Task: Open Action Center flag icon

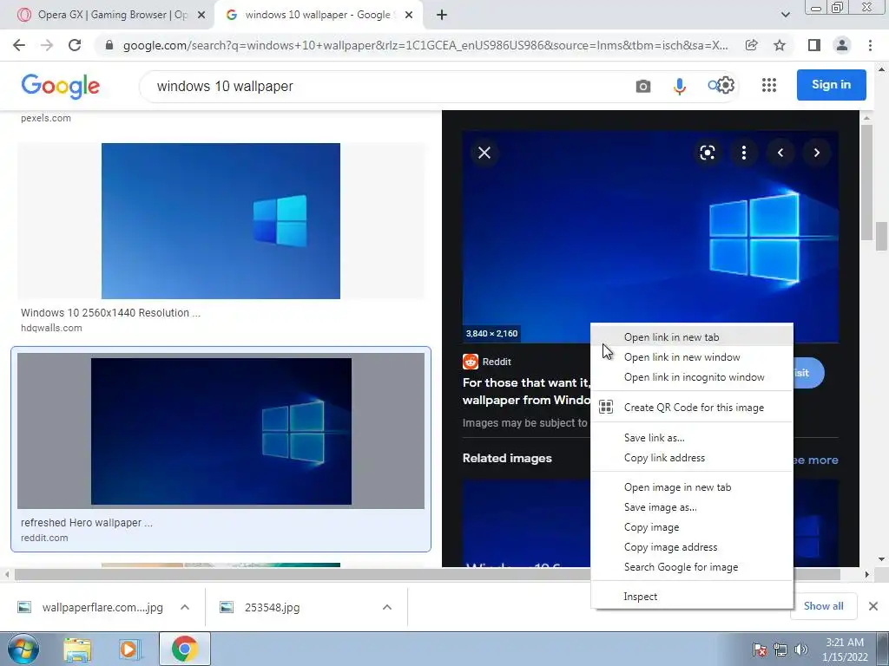Action: (x=760, y=650)
